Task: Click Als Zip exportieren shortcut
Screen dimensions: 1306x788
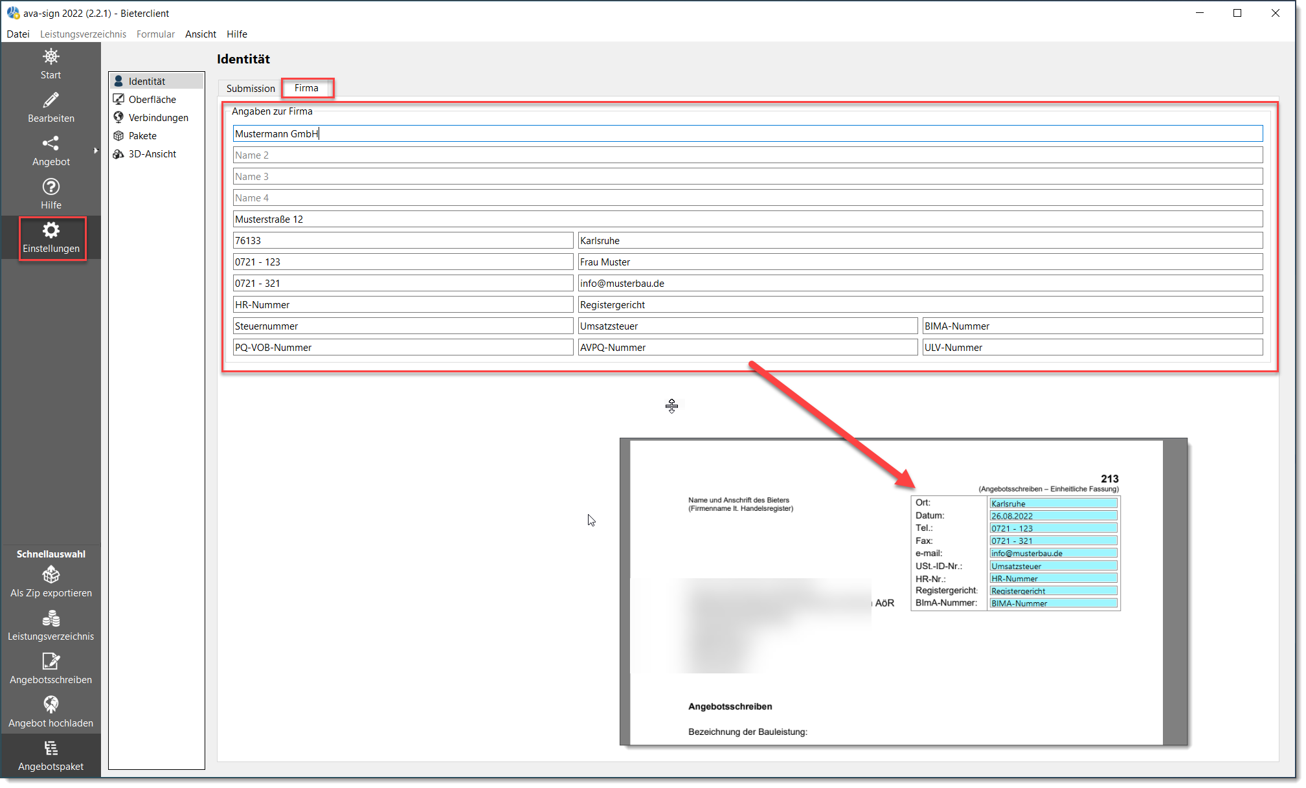Action: 51,582
